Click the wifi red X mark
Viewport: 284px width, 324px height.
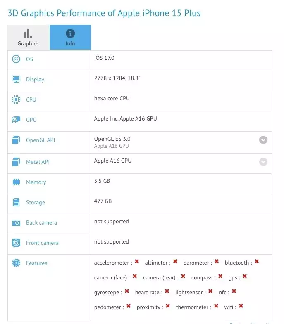241,306
